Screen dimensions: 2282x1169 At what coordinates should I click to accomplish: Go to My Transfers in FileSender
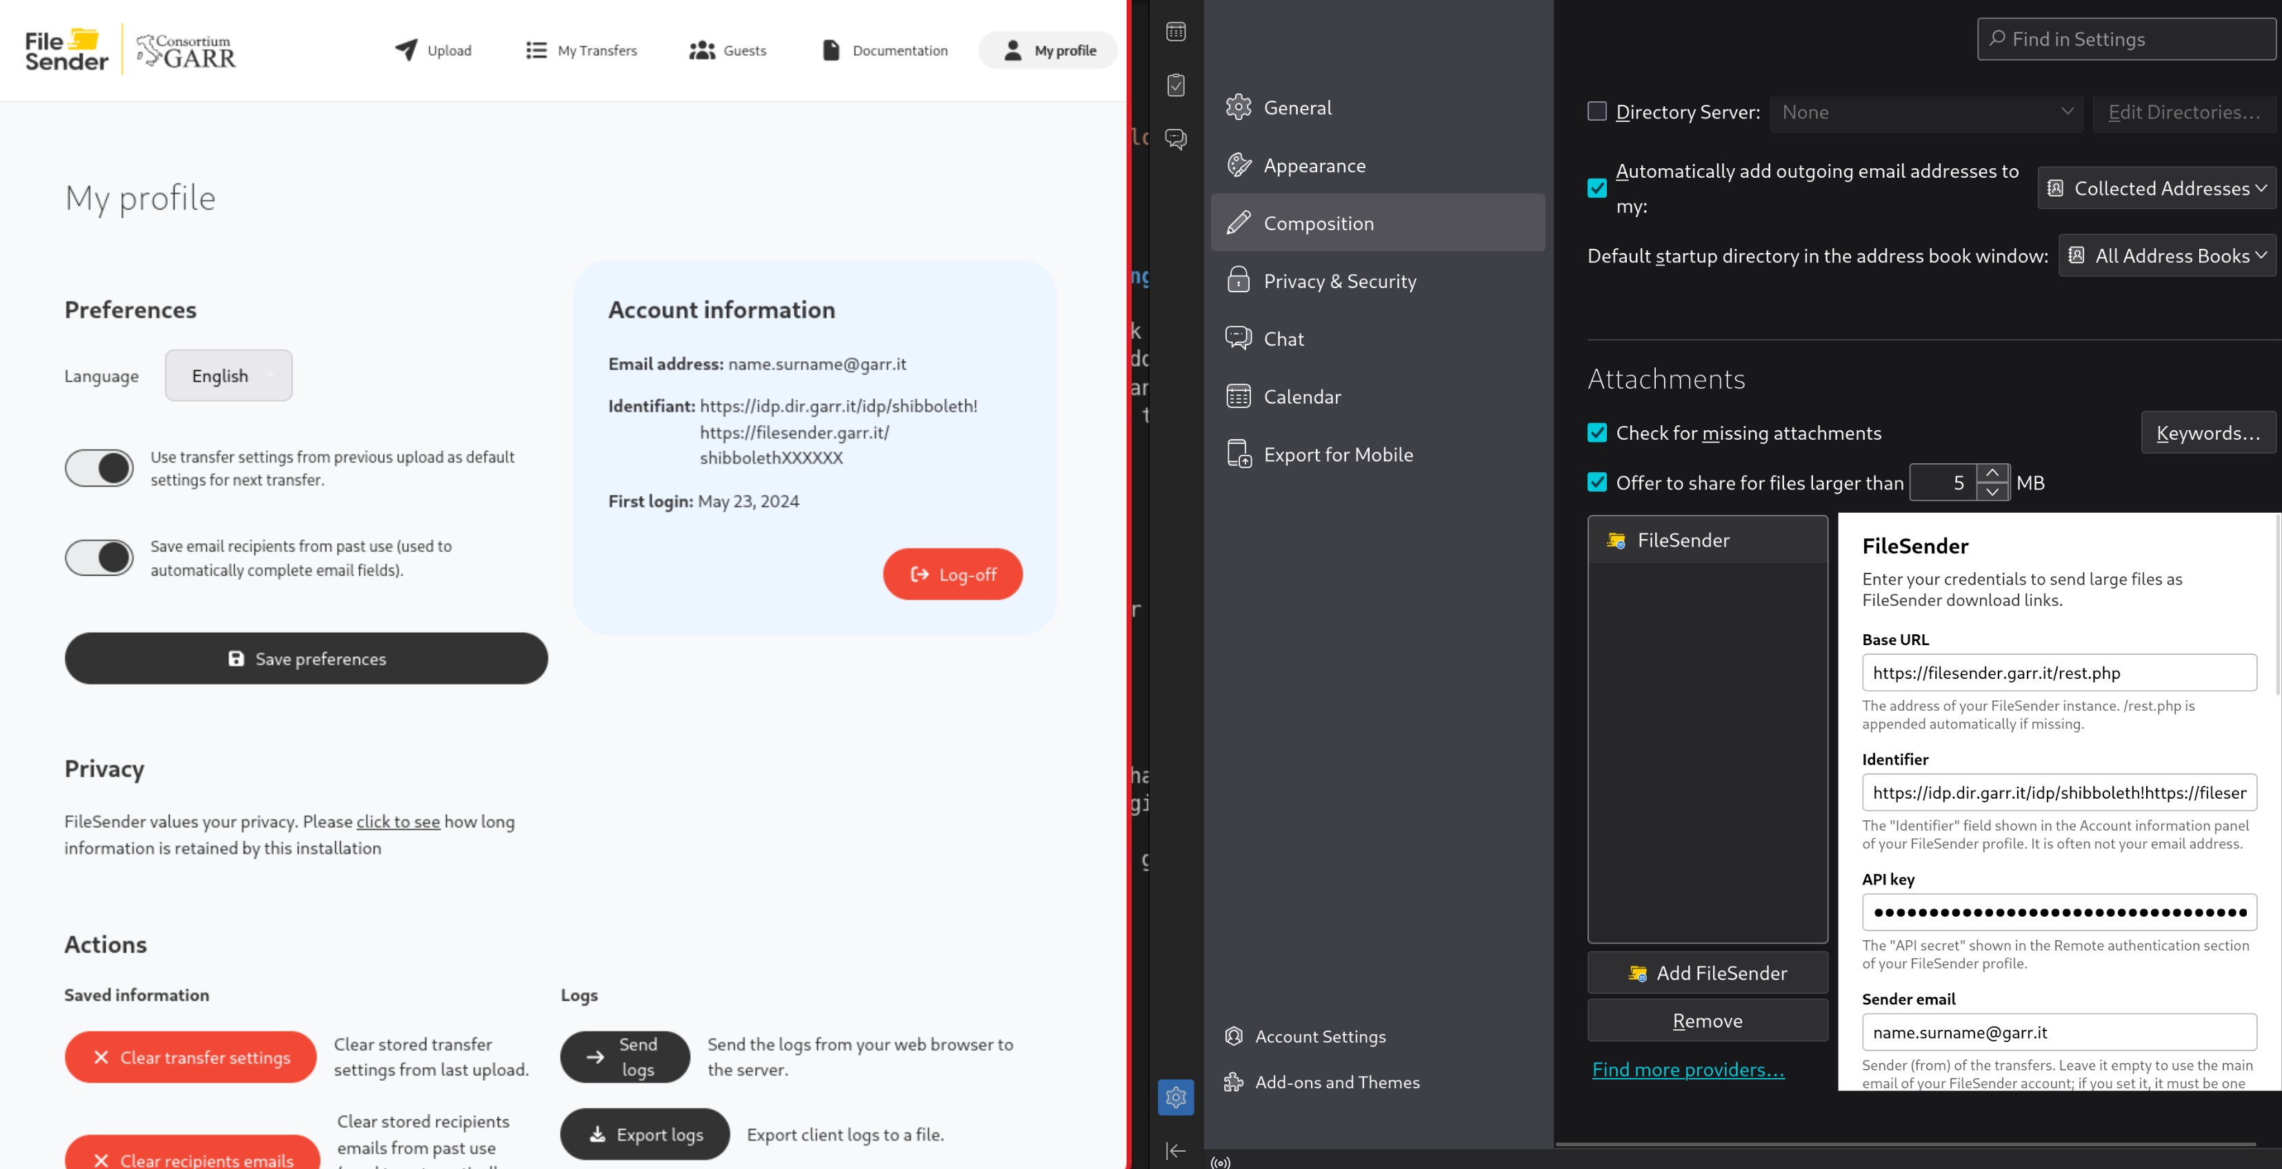581,50
